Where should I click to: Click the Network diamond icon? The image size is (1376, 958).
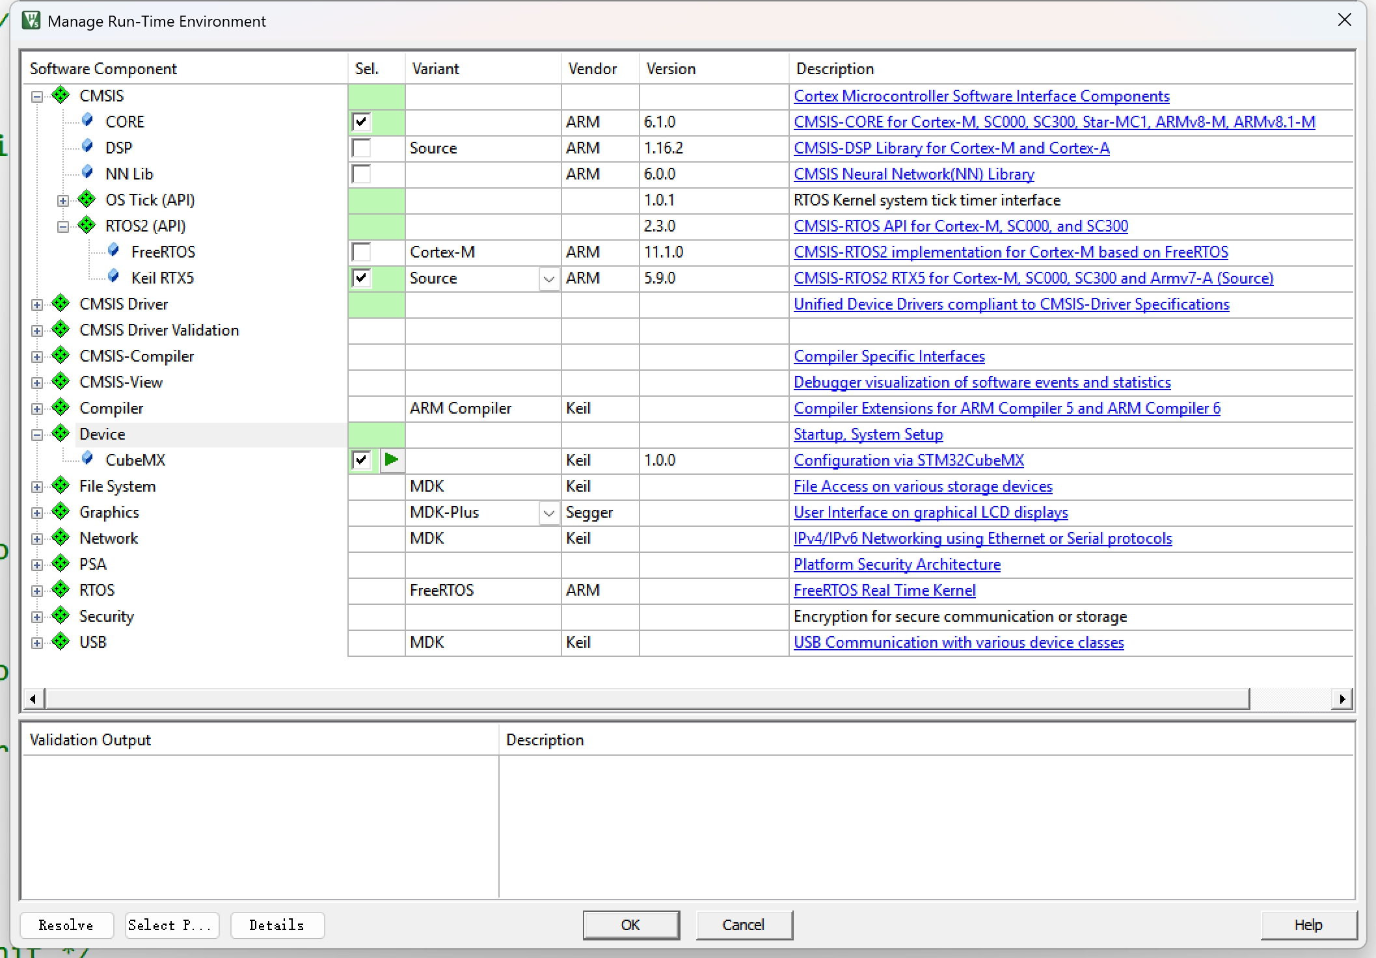coord(61,538)
